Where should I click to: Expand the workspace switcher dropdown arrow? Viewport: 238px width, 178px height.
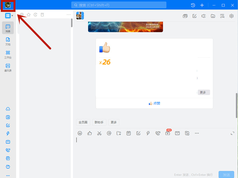pyautogui.click(x=12, y=16)
